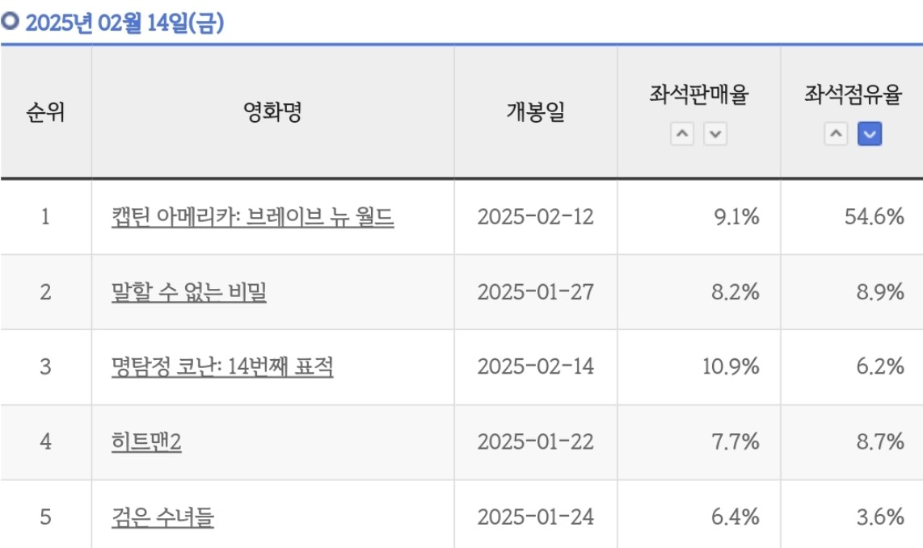The width and height of the screenshot is (923, 548).
Task: Click the 좌석점유율 column header label
Action: pyautogui.click(x=852, y=96)
